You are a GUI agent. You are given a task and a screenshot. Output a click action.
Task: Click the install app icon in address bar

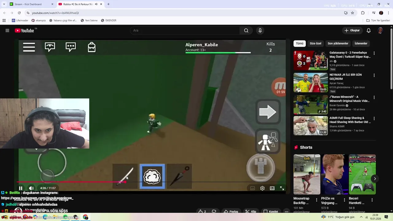pos(346,13)
